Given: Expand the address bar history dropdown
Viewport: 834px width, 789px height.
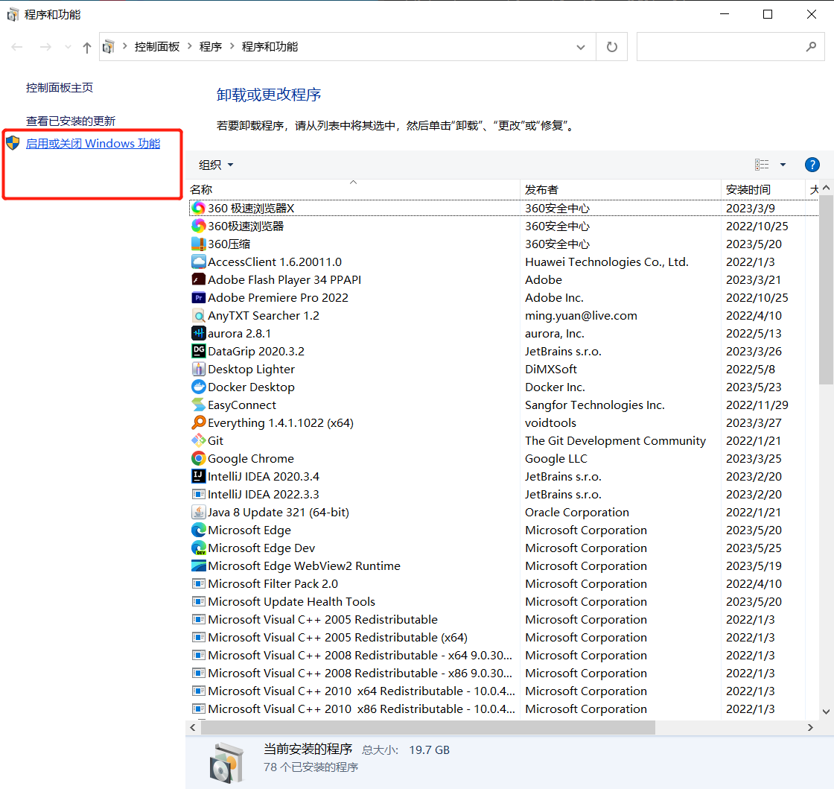Looking at the screenshot, I should tap(580, 48).
